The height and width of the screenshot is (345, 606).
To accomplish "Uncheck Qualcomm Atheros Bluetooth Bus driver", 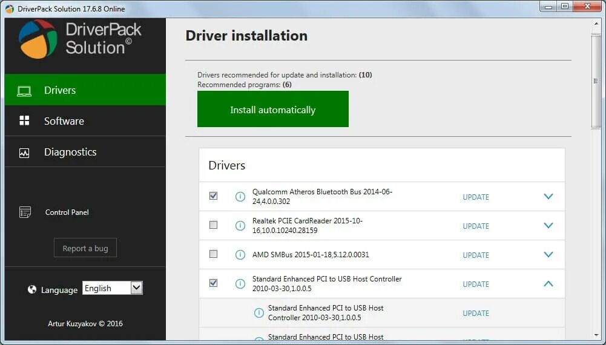I will pos(213,196).
